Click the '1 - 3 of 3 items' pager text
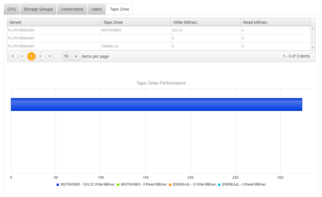Image resolution: width=322 pixels, height=197 pixels. [x=296, y=56]
